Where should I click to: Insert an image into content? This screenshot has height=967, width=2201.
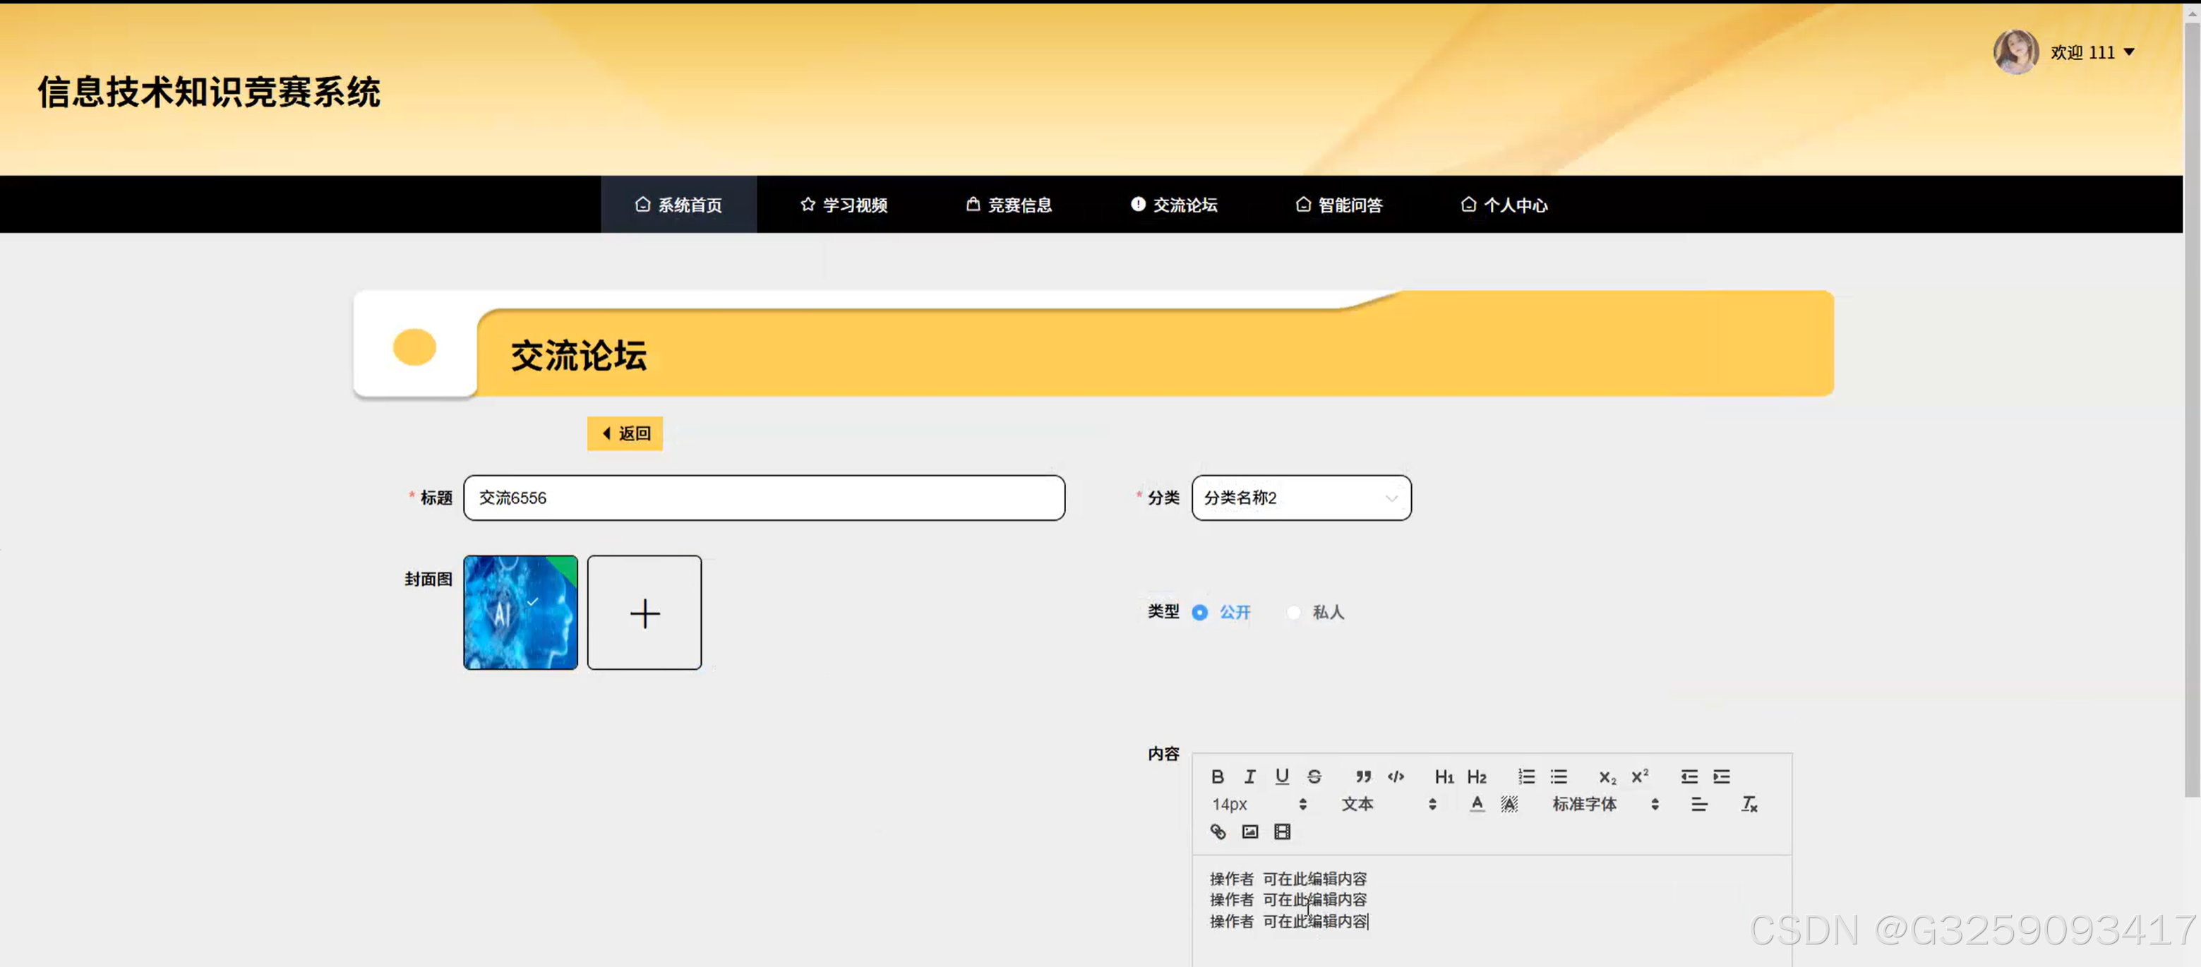(x=1250, y=831)
